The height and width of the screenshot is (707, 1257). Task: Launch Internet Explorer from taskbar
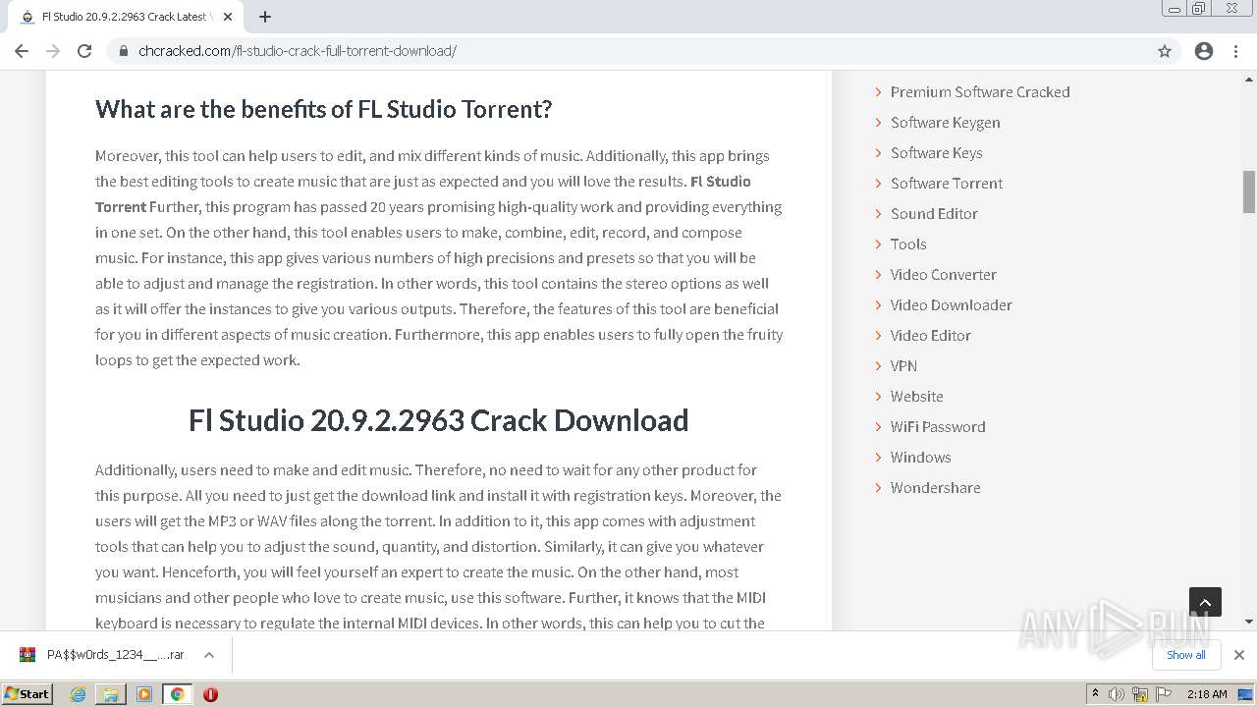click(x=79, y=694)
